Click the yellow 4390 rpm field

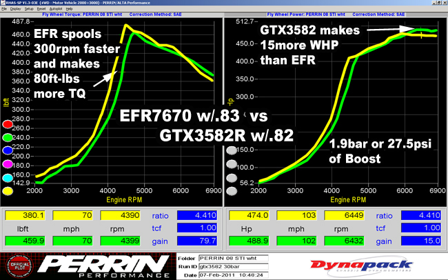[121, 215]
